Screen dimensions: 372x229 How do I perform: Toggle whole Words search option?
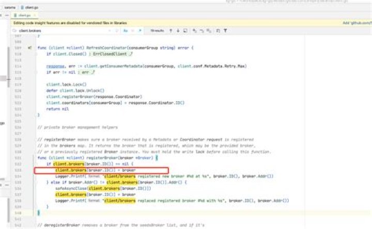click(133, 30)
